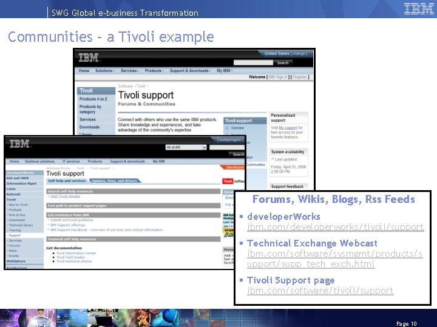Click the search field beside 'All of dW'
The image size is (437, 327).
click(x=227, y=147)
